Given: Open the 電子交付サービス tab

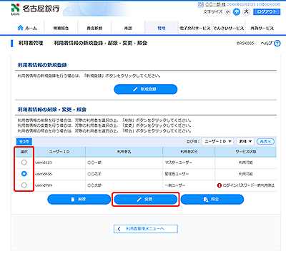Looking at the screenshot, I should [195, 28].
